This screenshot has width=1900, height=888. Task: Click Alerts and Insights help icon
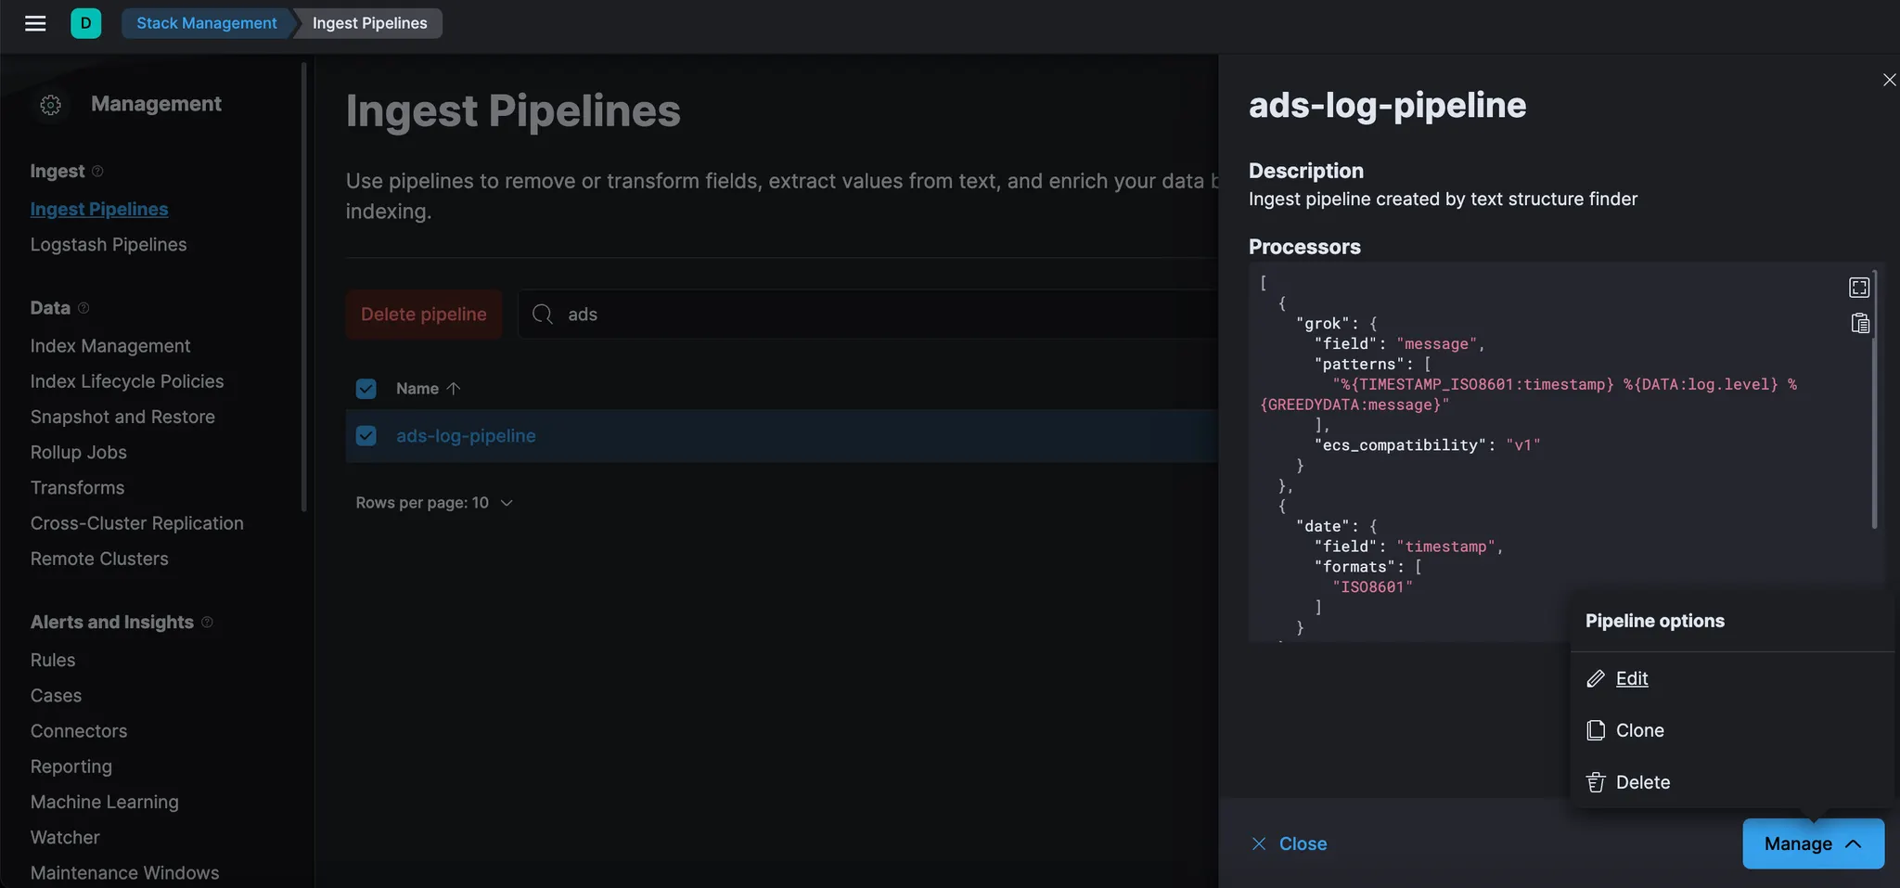pyautogui.click(x=207, y=622)
